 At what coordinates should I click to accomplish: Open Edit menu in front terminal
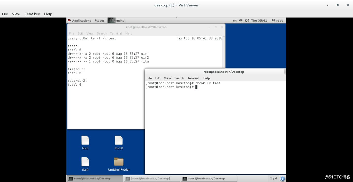click(x=158, y=78)
